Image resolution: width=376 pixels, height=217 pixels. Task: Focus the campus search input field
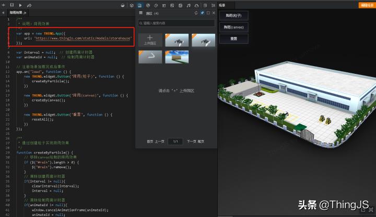point(177,23)
